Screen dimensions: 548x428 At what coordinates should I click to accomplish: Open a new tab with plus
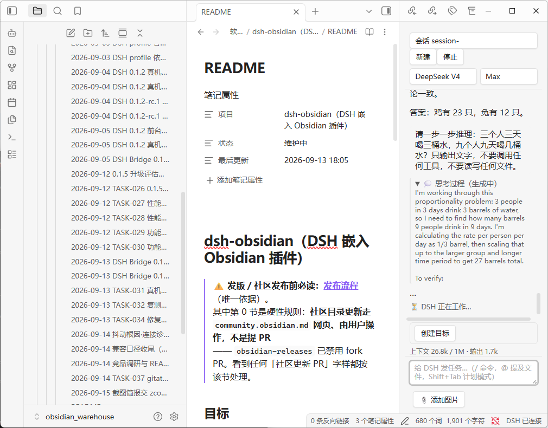315,11
